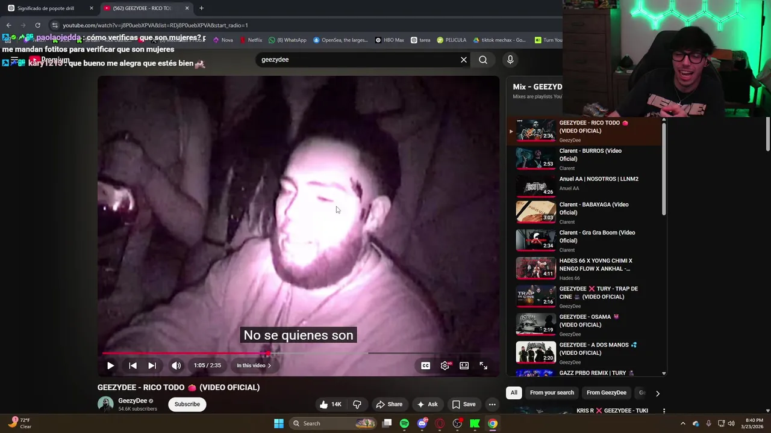
Task: Click the YouTube search magnifier button
Action: (483, 60)
